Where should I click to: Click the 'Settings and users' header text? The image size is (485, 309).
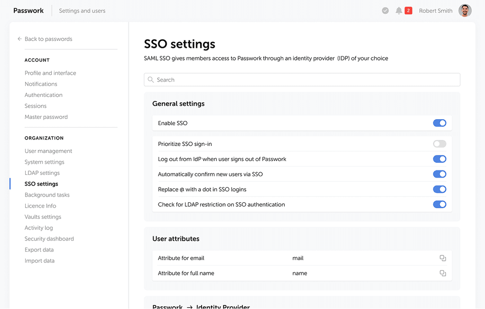point(82,11)
